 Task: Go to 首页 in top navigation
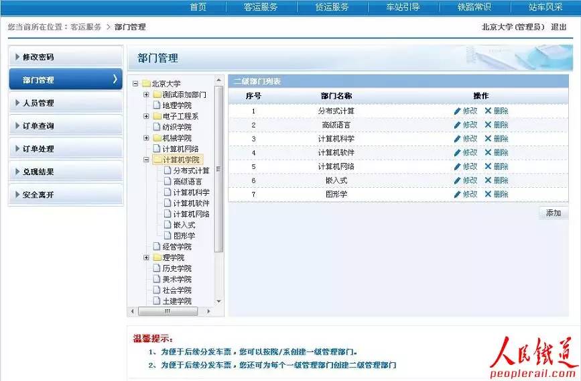click(x=198, y=7)
